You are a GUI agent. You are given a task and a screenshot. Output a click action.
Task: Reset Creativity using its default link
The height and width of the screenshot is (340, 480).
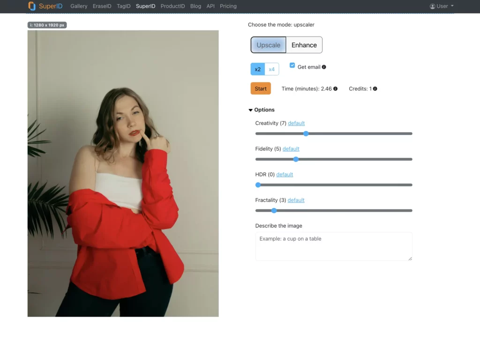296,123
